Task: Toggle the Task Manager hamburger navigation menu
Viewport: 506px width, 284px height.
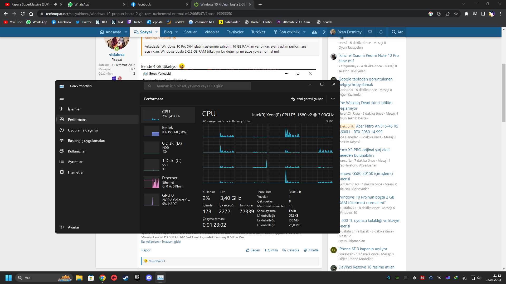Action: pyautogui.click(x=62, y=98)
